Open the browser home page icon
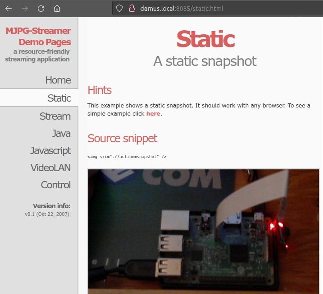Screen dimensions: 323x294 click(x=57, y=8)
